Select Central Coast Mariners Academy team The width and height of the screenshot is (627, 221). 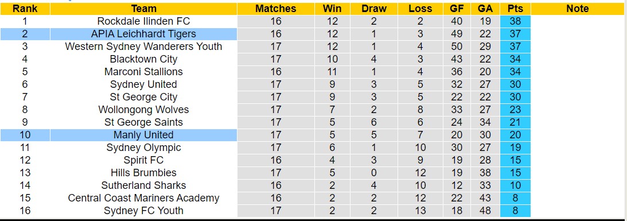coord(143,198)
